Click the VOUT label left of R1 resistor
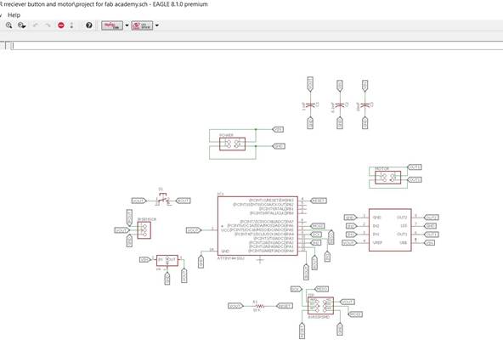The height and width of the screenshot is (362, 503). coord(235,306)
